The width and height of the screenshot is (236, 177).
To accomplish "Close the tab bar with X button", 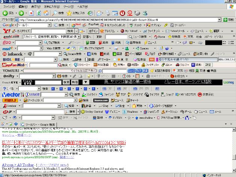I will point(232,124).
